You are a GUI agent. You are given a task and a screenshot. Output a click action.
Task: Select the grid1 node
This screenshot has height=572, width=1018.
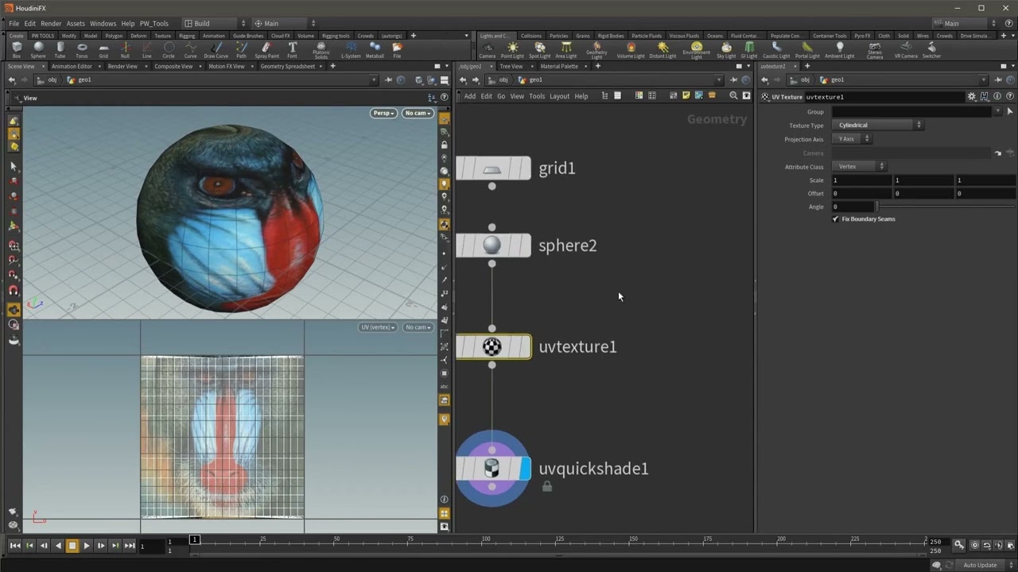coord(493,168)
